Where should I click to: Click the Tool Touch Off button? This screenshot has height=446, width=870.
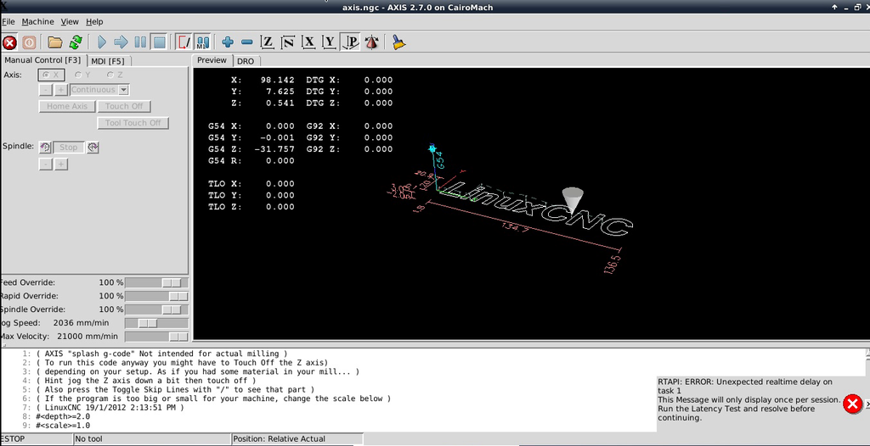coord(133,123)
